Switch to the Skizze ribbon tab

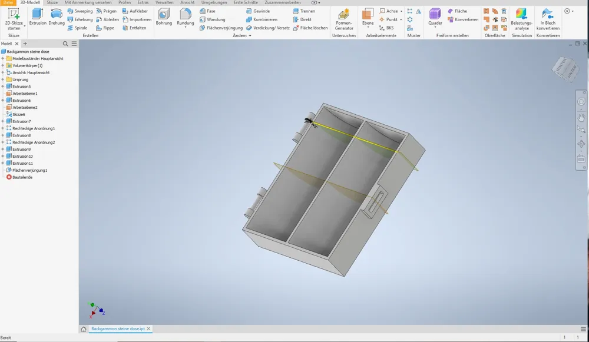pos(52,2)
